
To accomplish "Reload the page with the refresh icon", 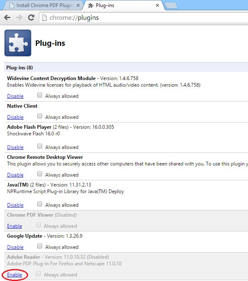I will [31, 18].
